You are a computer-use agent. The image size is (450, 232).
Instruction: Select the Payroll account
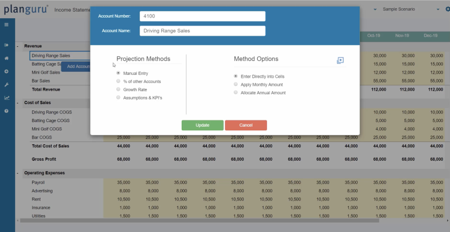[38, 182]
